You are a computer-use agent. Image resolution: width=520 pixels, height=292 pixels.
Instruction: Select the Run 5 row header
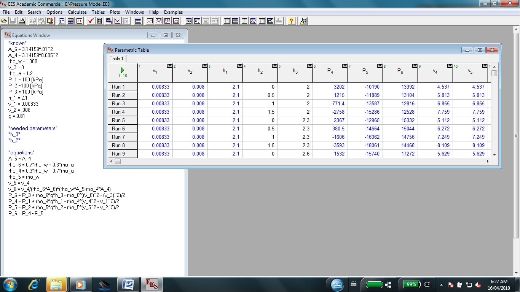tap(118, 120)
